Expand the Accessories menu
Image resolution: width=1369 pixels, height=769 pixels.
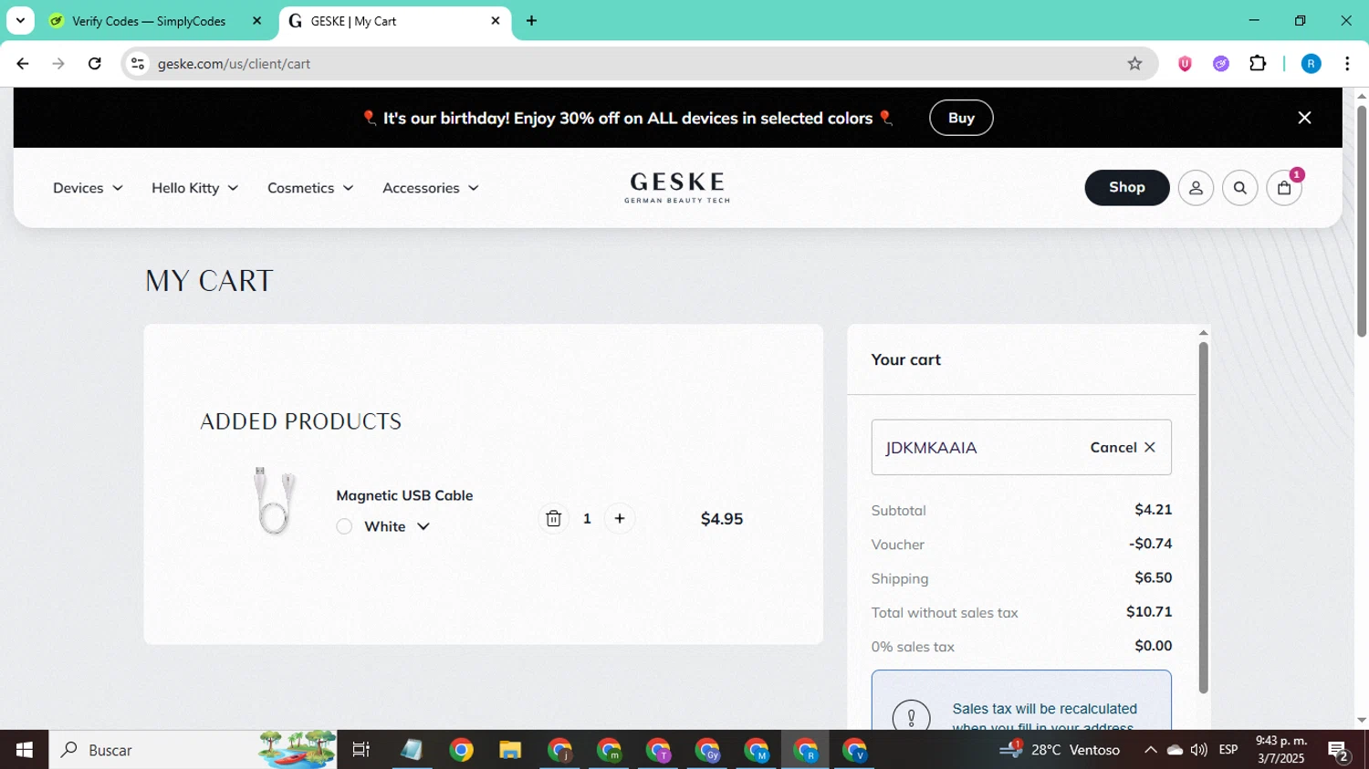431,188
